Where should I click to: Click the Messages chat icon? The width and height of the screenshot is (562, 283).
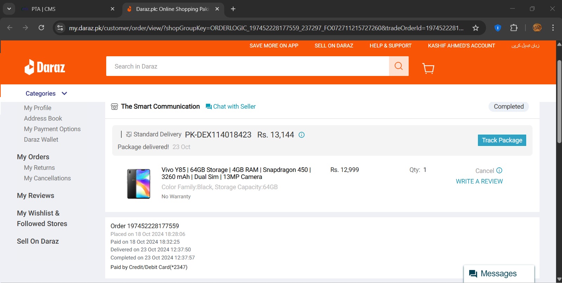point(473,274)
